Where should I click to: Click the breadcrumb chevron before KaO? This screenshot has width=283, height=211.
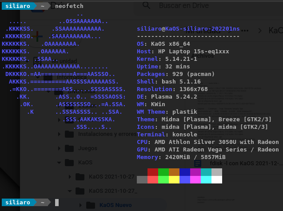coord(260,31)
